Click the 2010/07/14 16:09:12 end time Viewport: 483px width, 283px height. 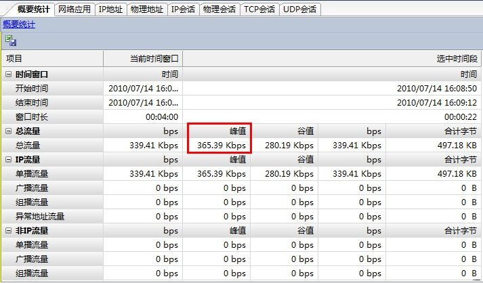coord(437,103)
